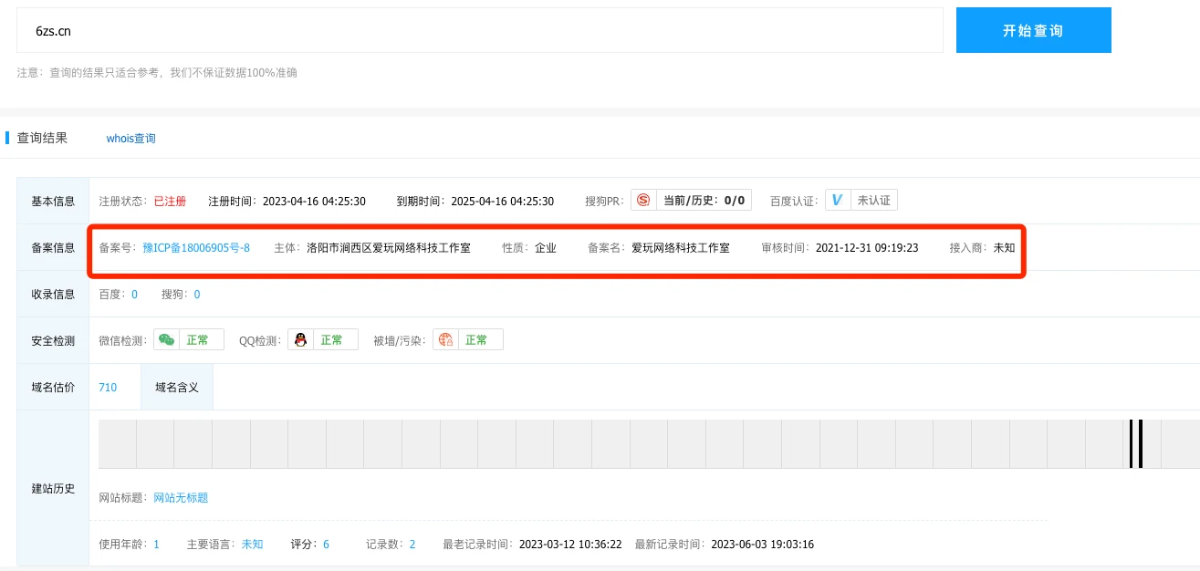The image size is (1200, 571).
Task: Click the firewall/pollution globe icon
Action: (x=445, y=340)
